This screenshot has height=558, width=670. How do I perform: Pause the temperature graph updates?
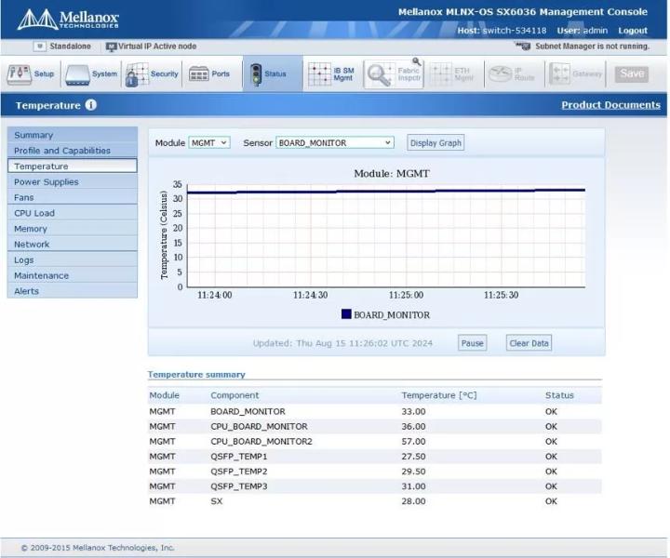472,343
